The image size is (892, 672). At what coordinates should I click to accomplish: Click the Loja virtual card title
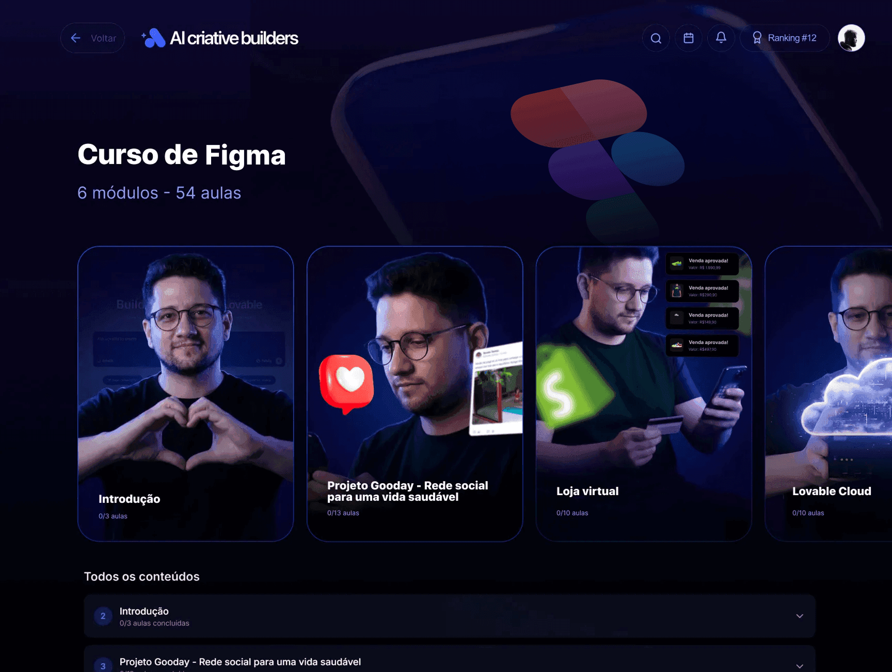tap(587, 491)
